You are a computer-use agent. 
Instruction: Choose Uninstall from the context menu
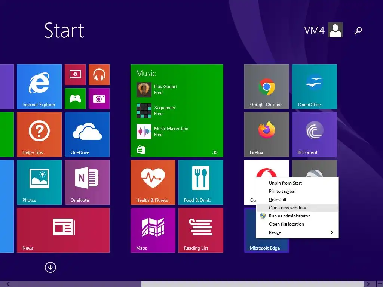click(297, 200)
